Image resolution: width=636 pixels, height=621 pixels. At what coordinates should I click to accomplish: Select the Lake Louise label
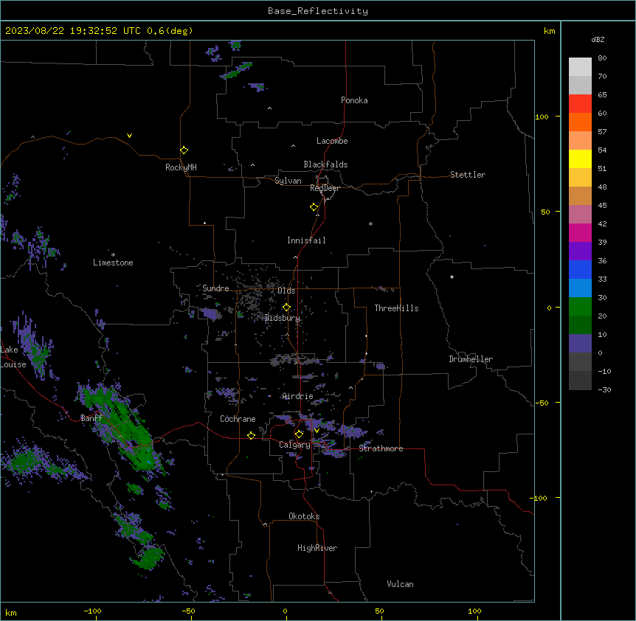(12, 357)
